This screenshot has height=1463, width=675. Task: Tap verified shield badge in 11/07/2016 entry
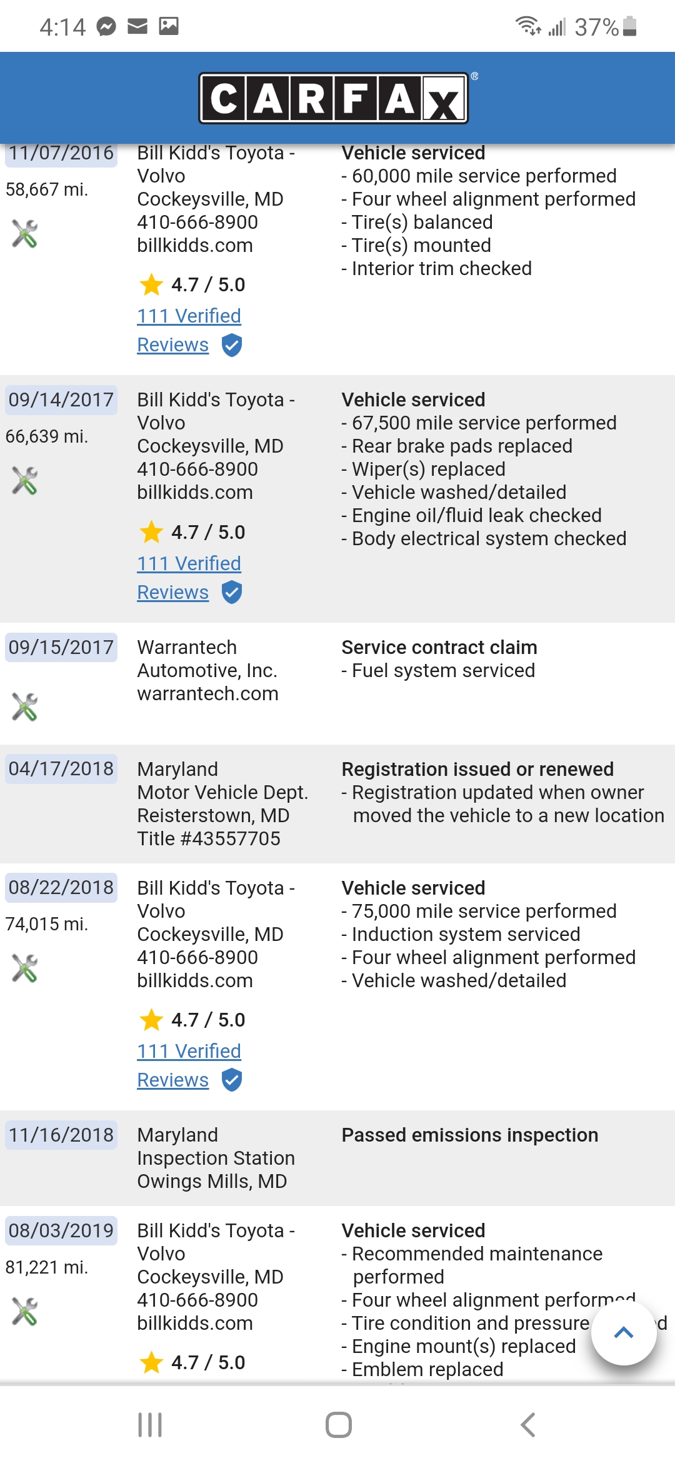pyautogui.click(x=232, y=345)
